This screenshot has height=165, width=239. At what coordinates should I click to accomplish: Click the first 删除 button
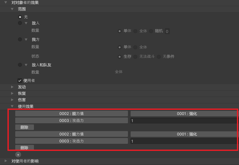coord(24,127)
